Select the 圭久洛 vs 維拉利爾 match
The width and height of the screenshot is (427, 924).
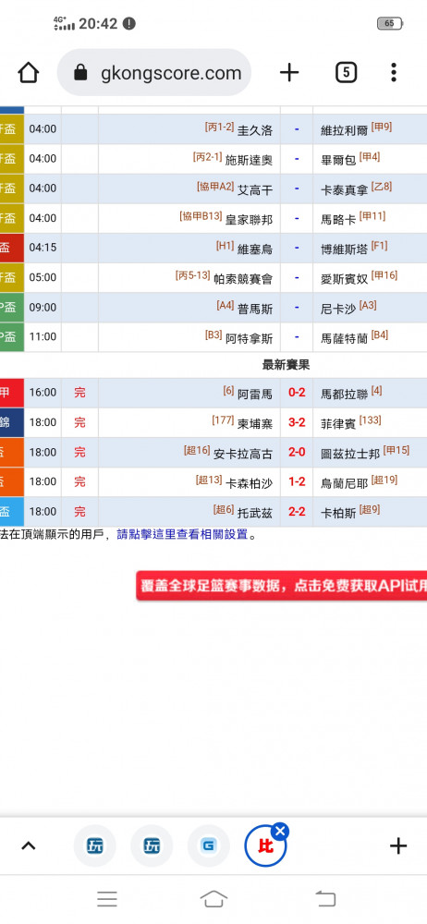tap(213, 128)
